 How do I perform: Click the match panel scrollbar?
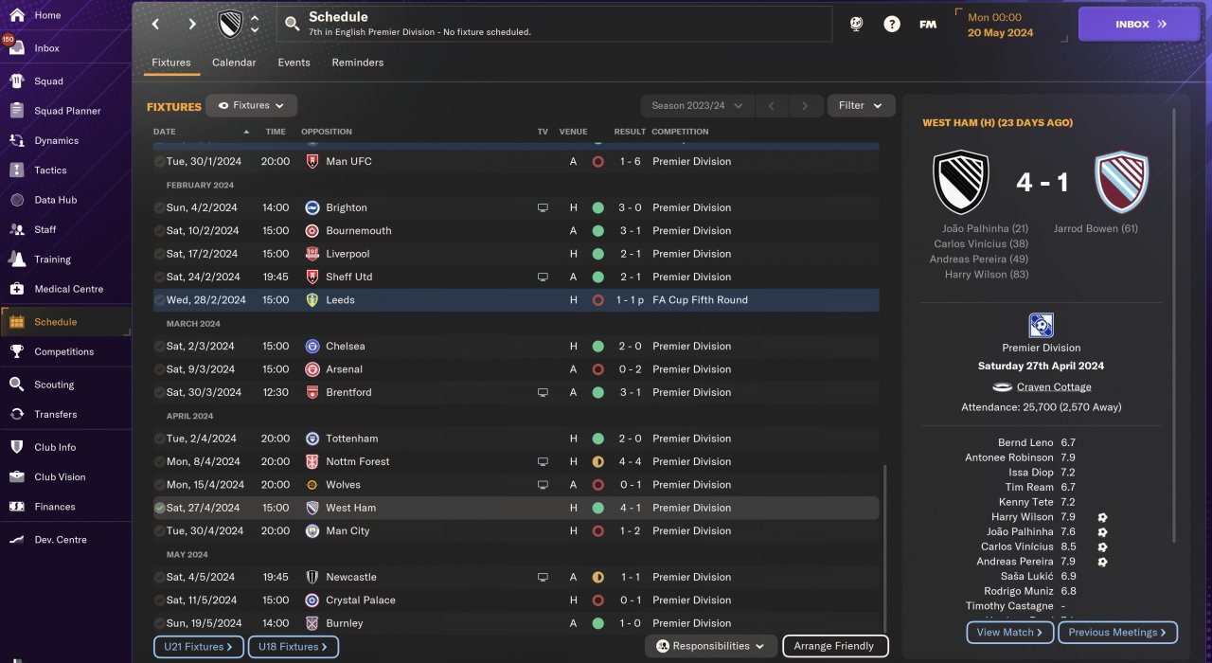[x=1175, y=325]
